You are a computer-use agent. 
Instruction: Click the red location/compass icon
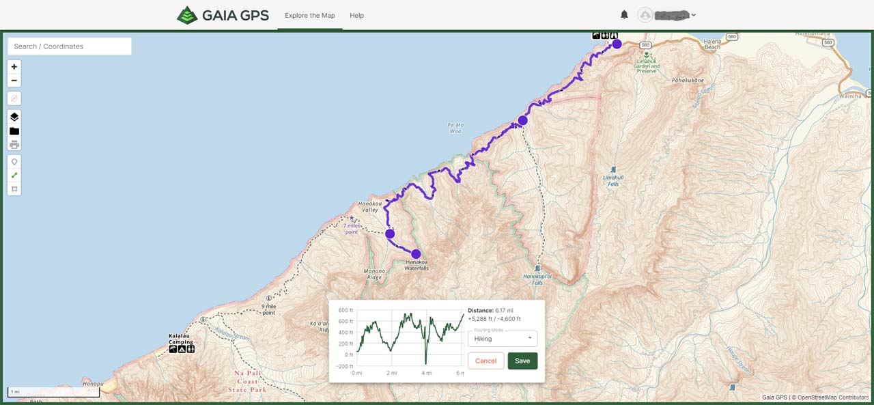click(x=14, y=98)
